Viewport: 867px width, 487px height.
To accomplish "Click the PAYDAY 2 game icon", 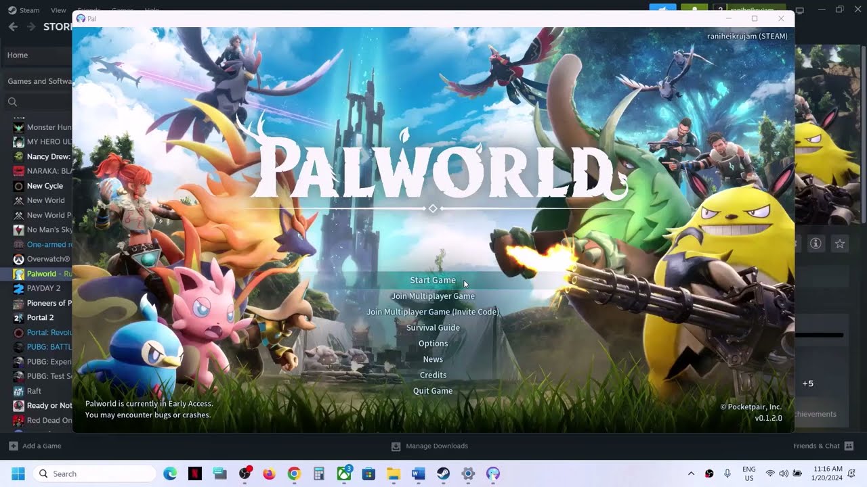I will [x=19, y=288].
